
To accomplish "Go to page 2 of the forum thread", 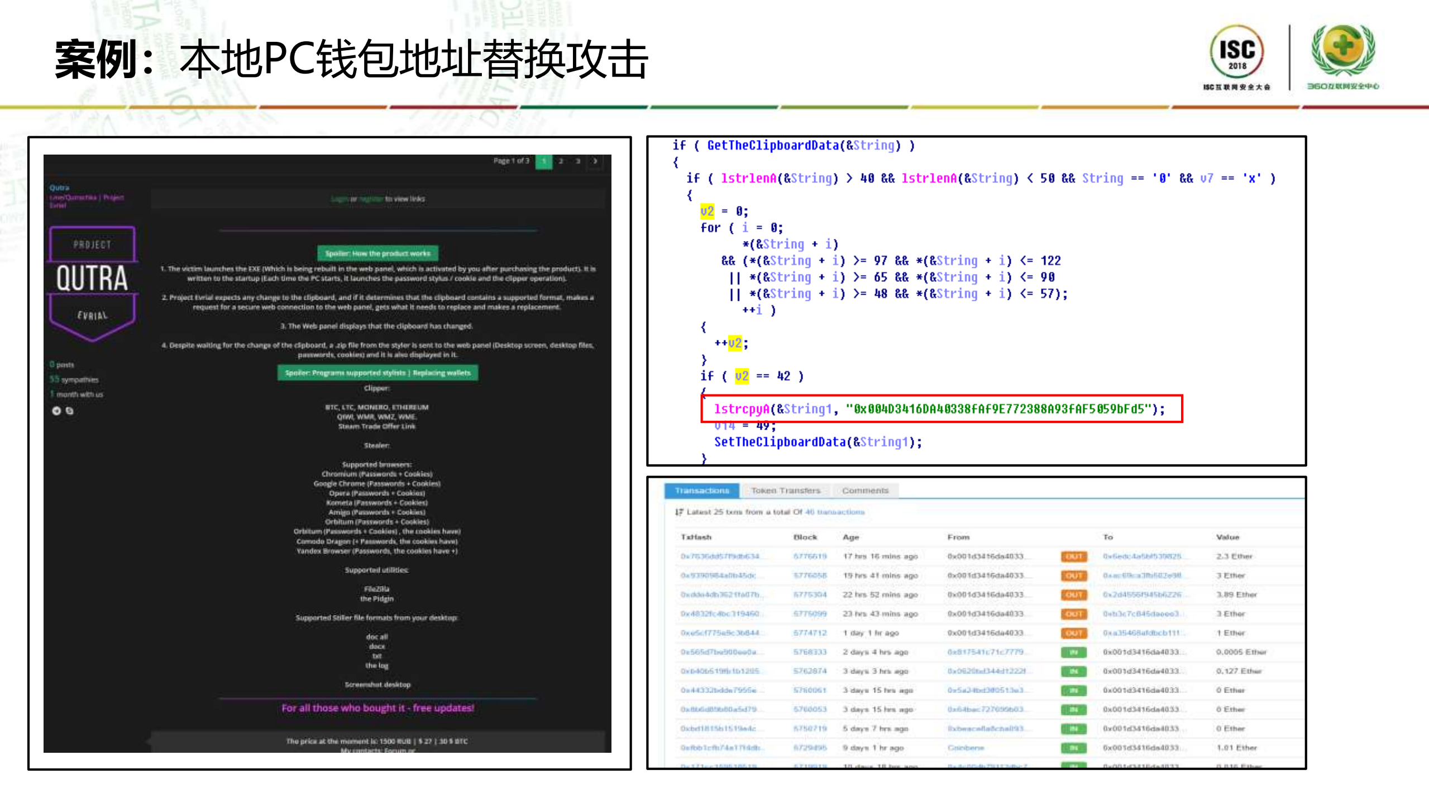I will click(560, 161).
